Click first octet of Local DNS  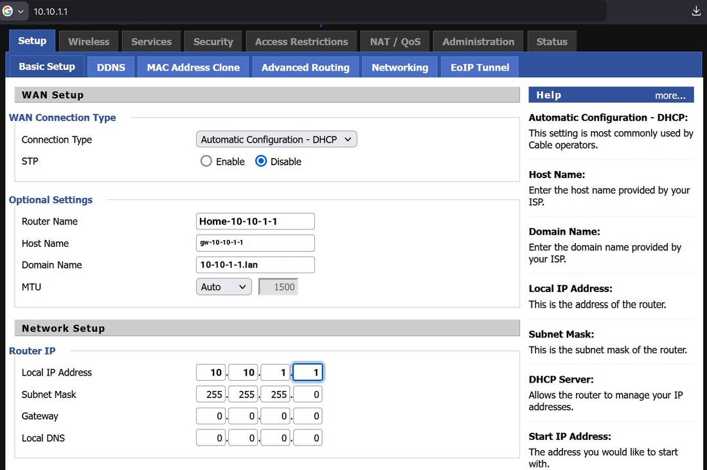[x=211, y=438]
